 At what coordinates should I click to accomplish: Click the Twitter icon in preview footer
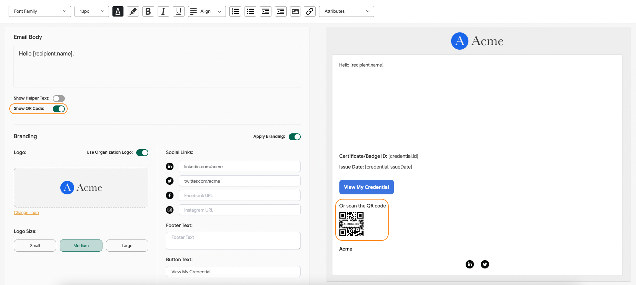tap(485, 264)
